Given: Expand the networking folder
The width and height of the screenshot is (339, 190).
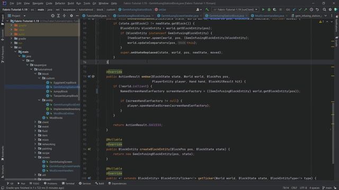Looking at the screenshot, I should 35,144.
